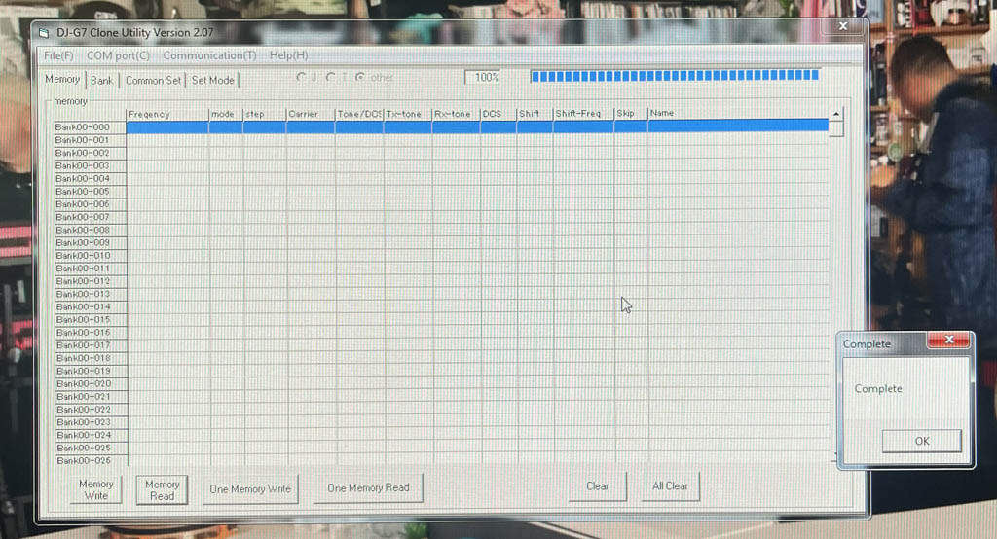Select row Bank00-020
The width and height of the screenshot is (997, 539).
92,384
